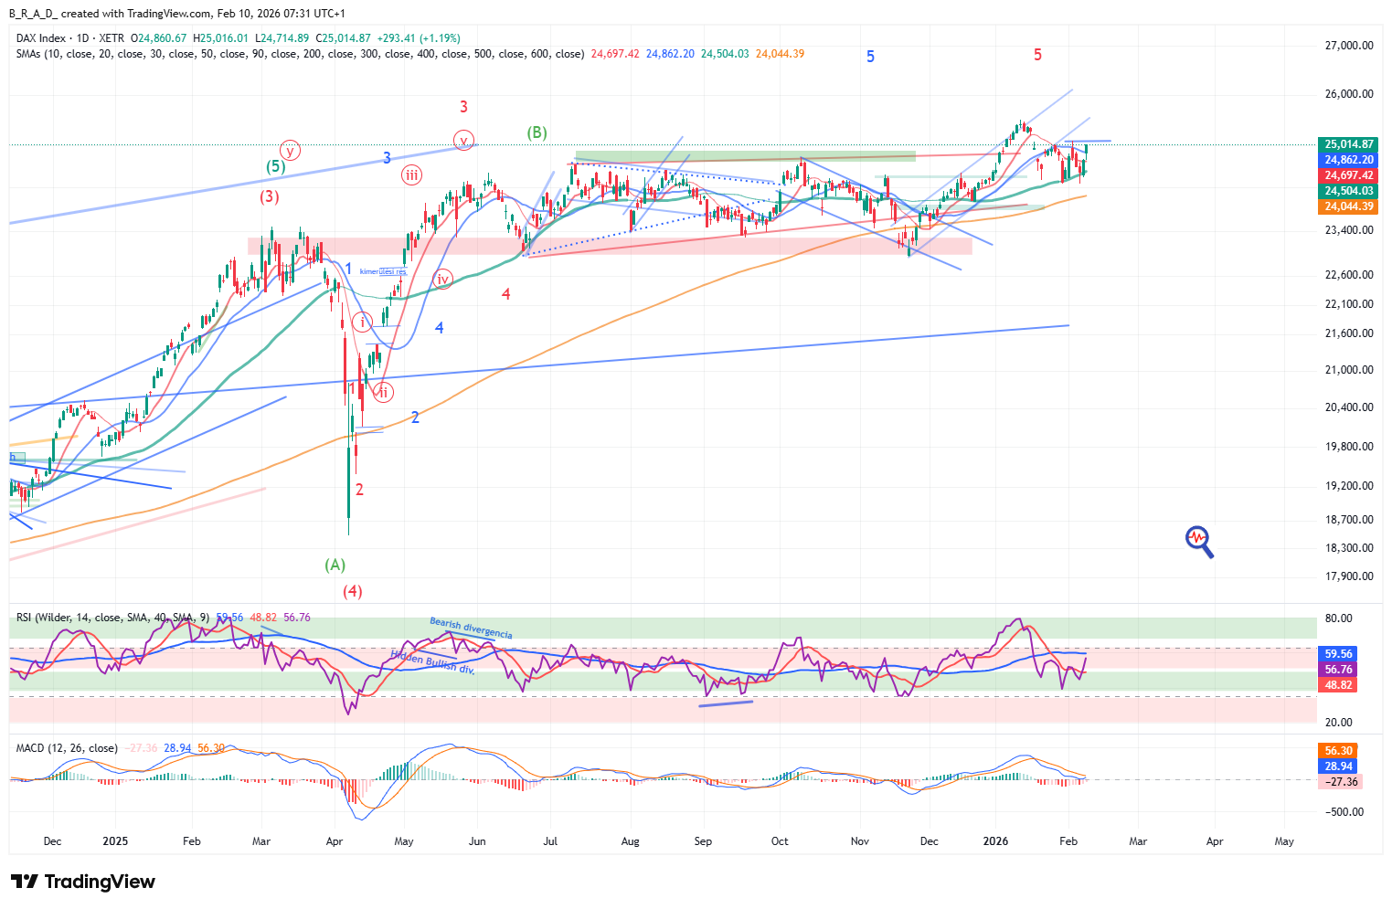The width and height of the screenshot is (1392, 909).
Task: Select the circled red 'v' wave label
Action: 464,141
